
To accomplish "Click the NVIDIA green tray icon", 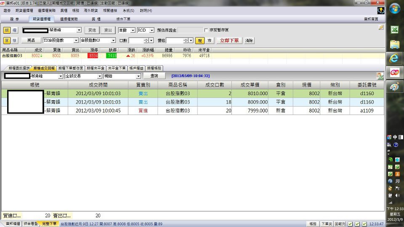I will 391,160.
